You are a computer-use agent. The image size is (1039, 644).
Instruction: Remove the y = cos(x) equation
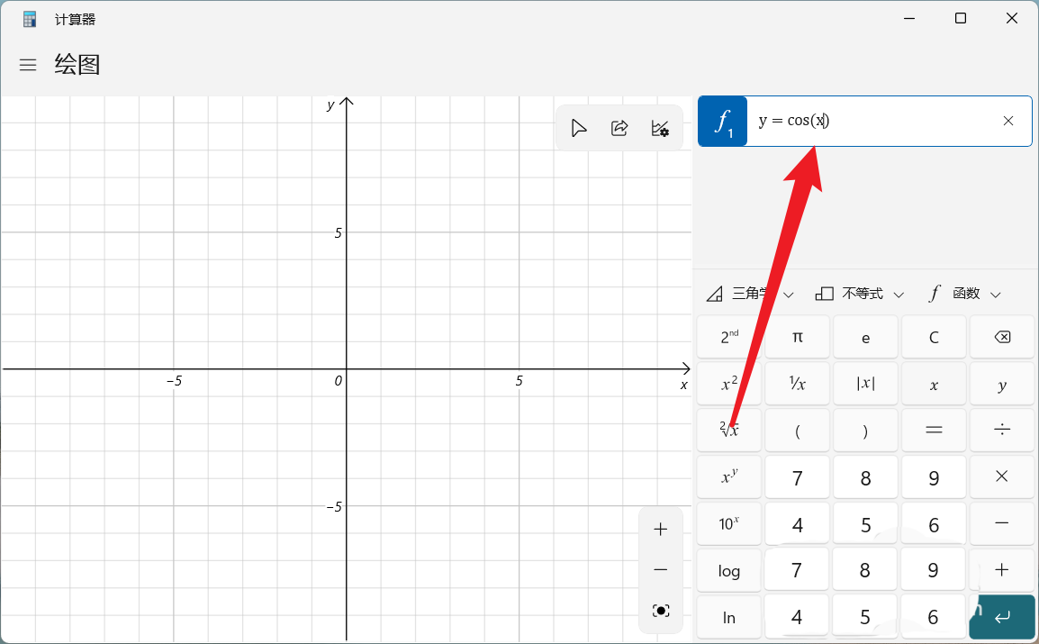1008,121
